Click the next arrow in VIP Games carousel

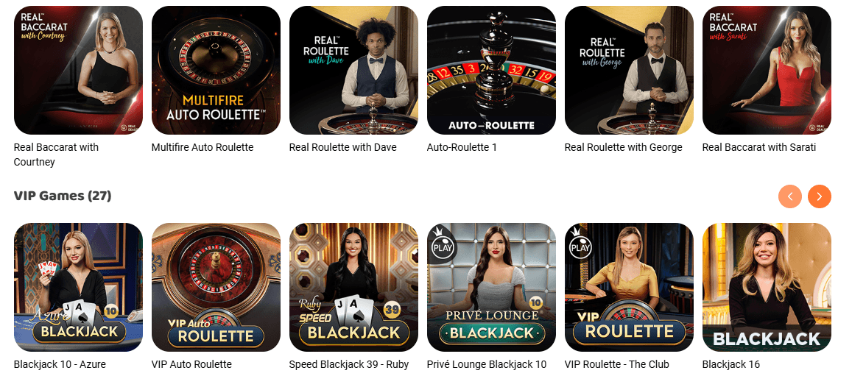click(820, 196)
